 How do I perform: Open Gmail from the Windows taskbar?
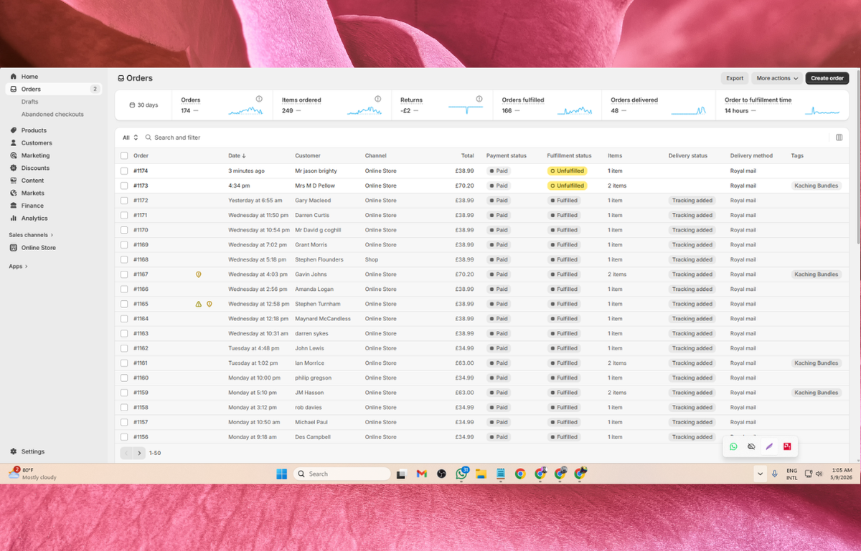422,474
